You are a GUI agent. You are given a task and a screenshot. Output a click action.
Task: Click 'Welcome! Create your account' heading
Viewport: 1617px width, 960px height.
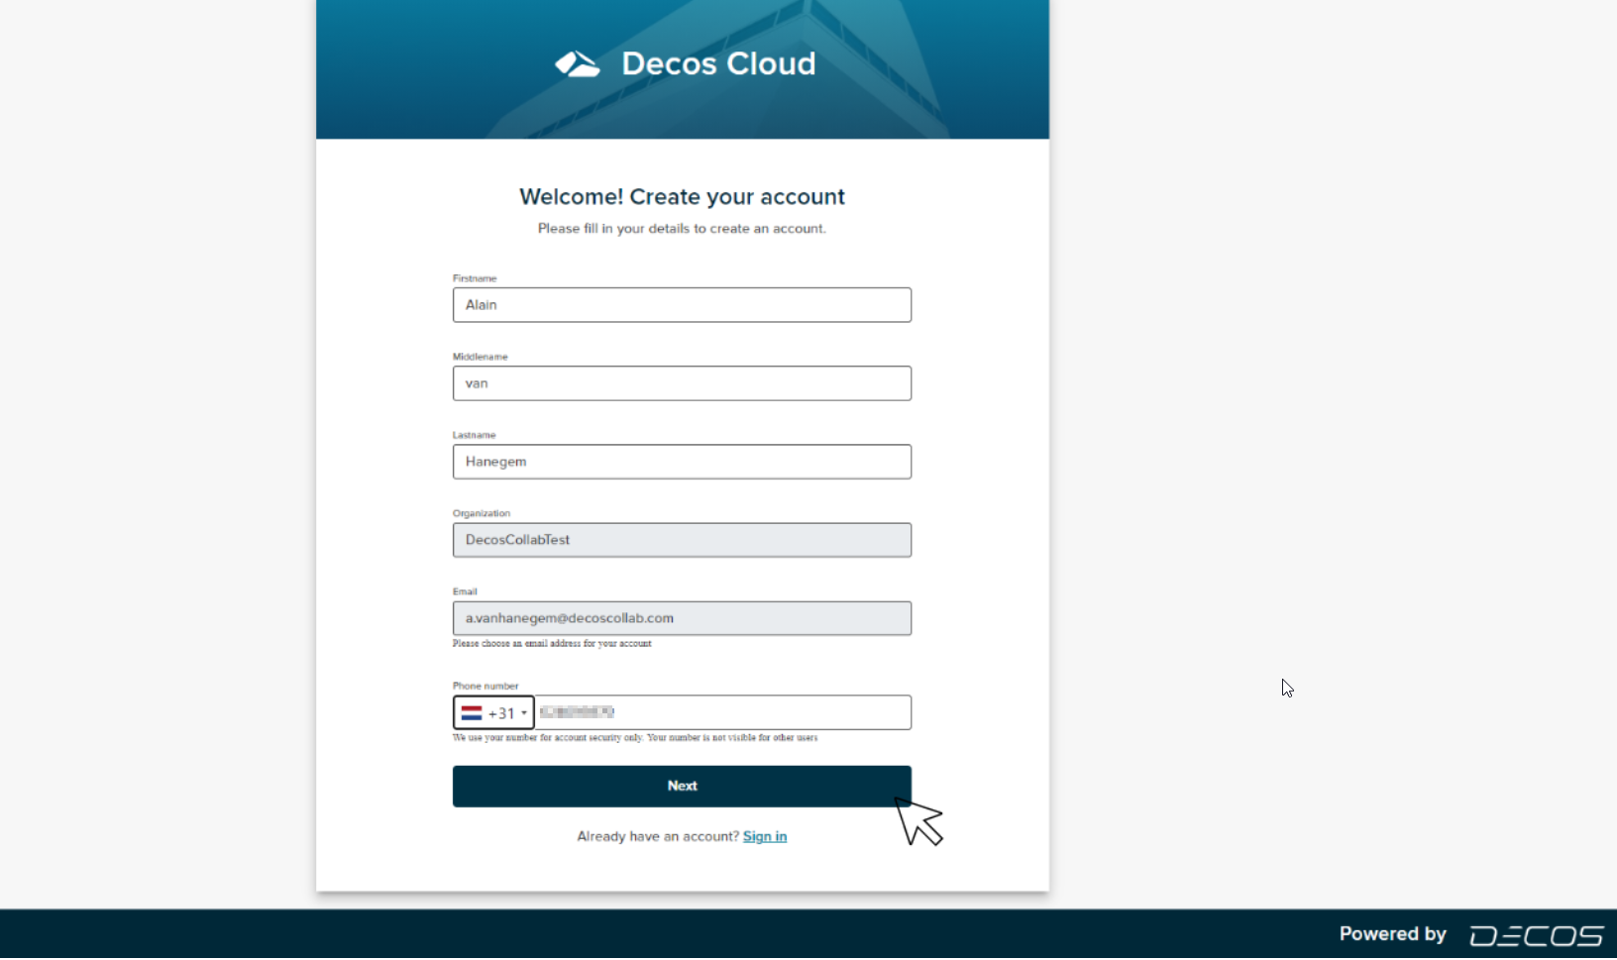[x=682, y=197]
